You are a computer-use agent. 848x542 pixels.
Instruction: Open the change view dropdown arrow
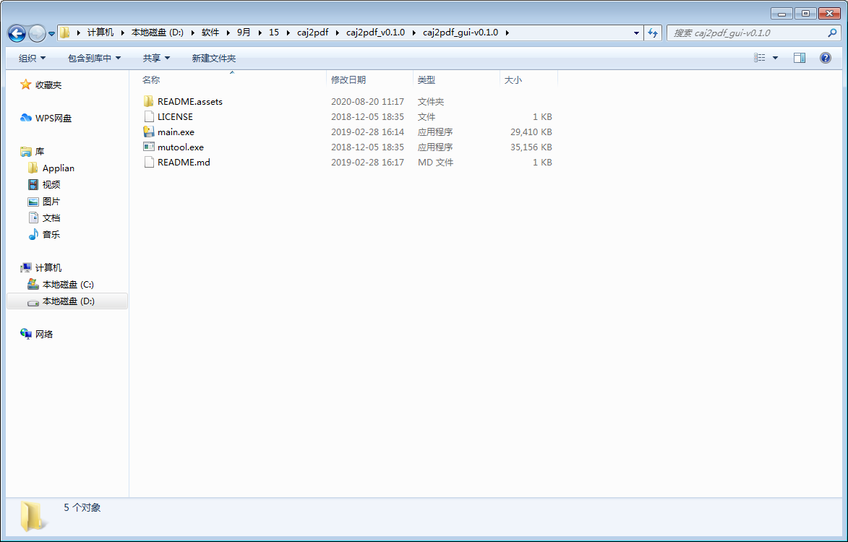coord(775,57)
